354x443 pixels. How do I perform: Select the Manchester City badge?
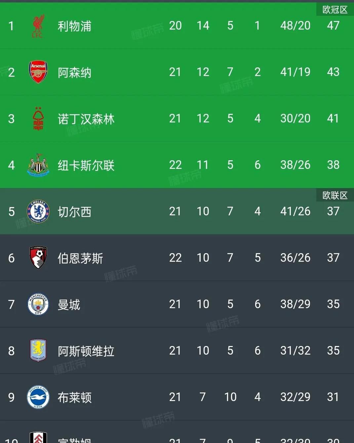[38, 304]
